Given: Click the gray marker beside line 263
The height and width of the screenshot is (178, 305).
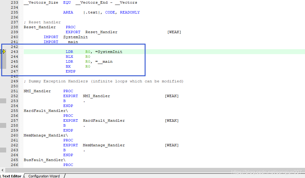Looking at the screenshot, I should (3, 150).
